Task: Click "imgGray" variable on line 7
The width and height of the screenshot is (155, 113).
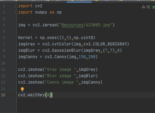Action: (x=27, y=44)
